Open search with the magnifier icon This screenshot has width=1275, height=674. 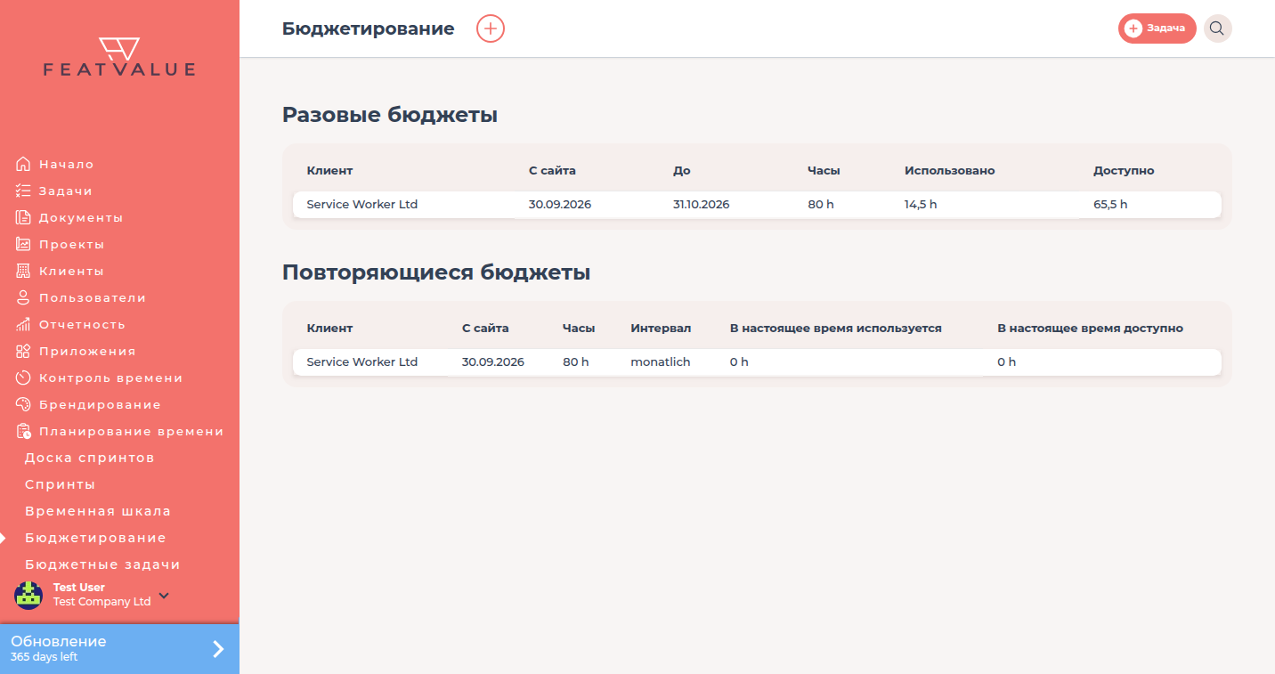click(x=1217, y=28)
